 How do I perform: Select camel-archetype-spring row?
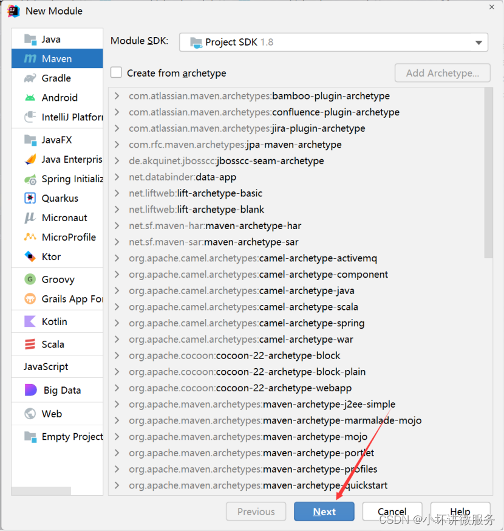pyautogui.click(x=296, y=323)
